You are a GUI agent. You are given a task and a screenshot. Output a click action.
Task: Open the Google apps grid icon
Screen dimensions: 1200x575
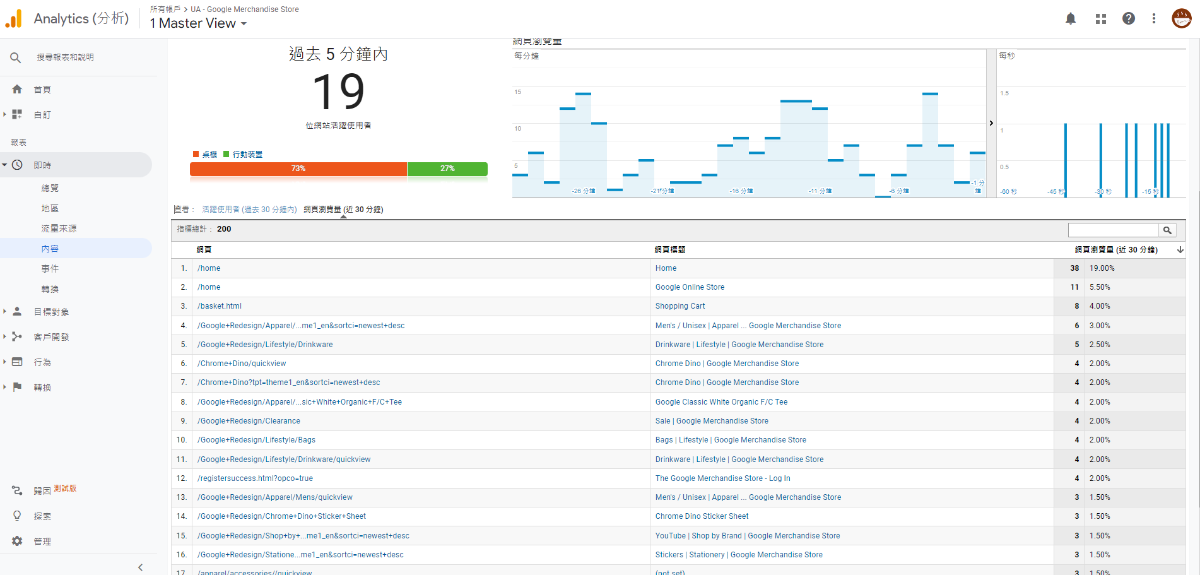tap(1101, 19)
